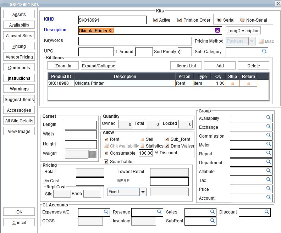Open the Tax group lookup icon
Screen dimensions: 281x233
tap(269, 180)
